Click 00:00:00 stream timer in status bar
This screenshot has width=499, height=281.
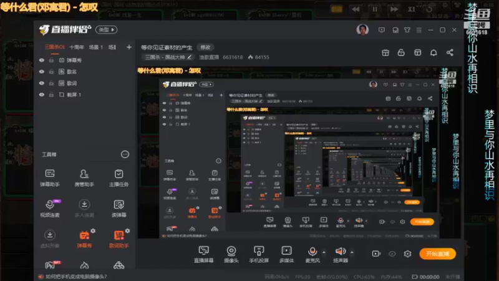[x=429, y=277]
